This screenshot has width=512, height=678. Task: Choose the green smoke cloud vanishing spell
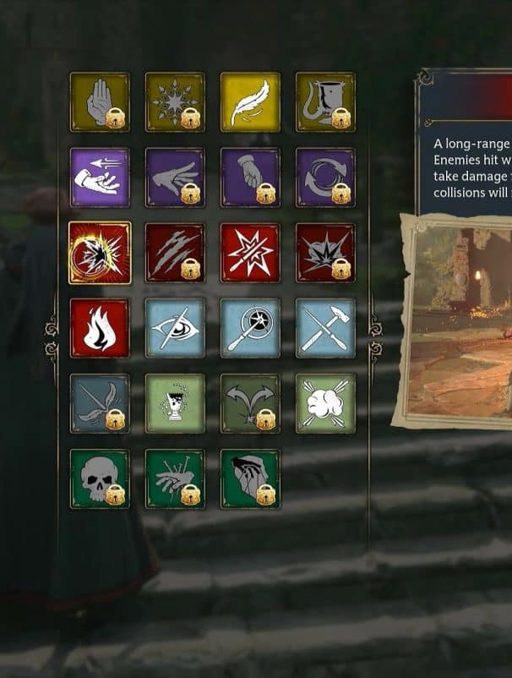tap(325, 403)
